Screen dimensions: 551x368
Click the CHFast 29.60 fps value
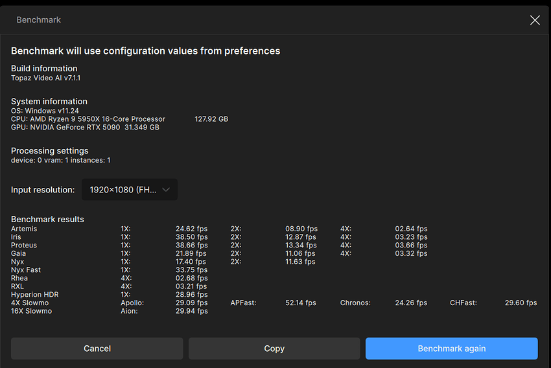click(x=521, y=303)
